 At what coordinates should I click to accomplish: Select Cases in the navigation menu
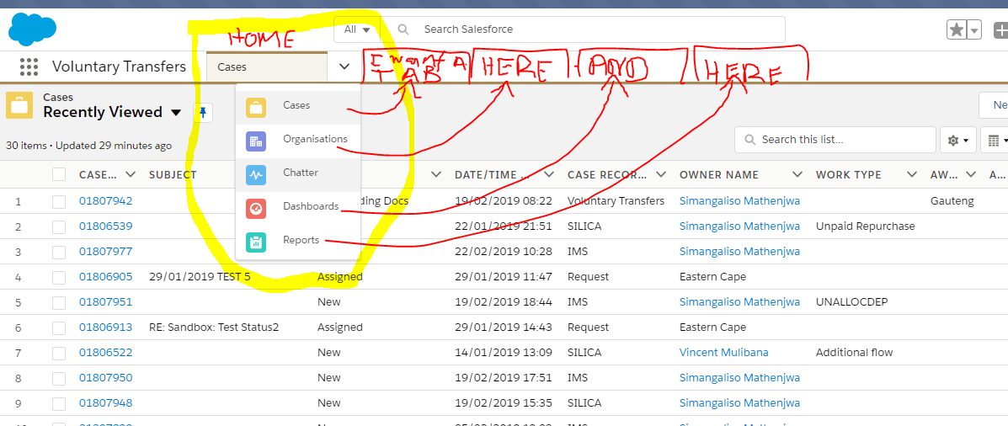(x=298, y=105)
